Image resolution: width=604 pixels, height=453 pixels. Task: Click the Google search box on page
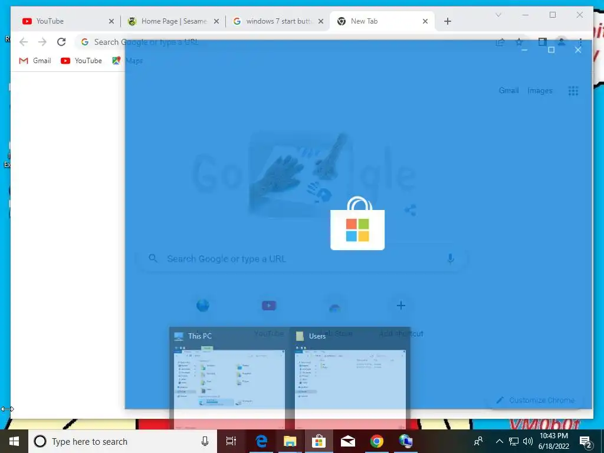[303, 258]
